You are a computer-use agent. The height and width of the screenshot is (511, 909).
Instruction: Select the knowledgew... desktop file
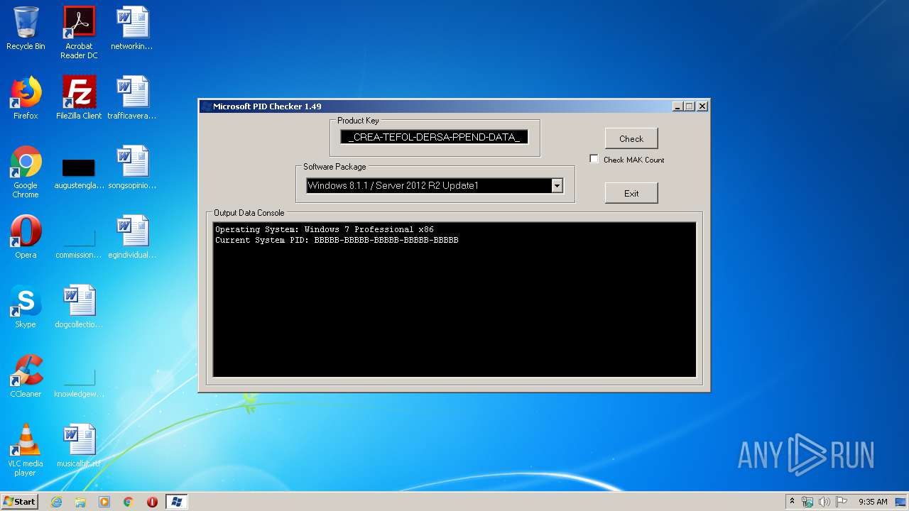pyautogui.click(x=79, y=382)
